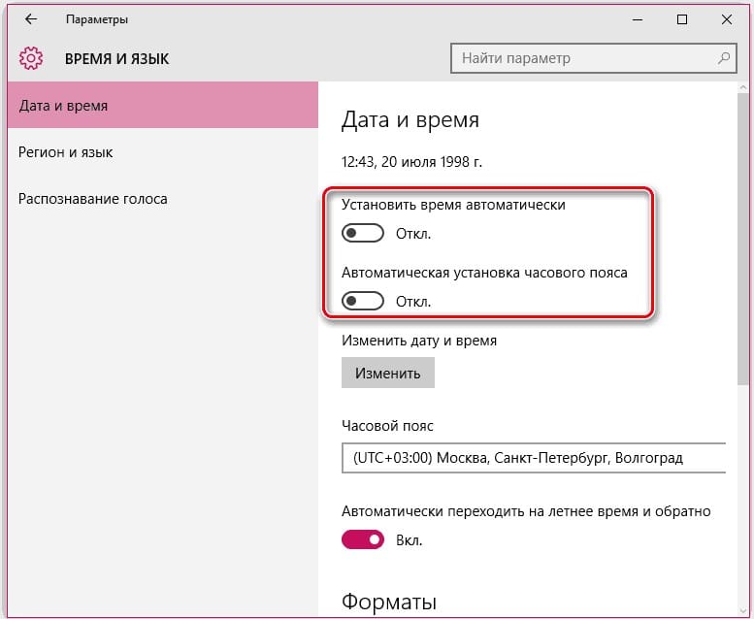Enable Установить время автоматически toggle
This screenshot has height=619, width=754.
pos(363,233)
